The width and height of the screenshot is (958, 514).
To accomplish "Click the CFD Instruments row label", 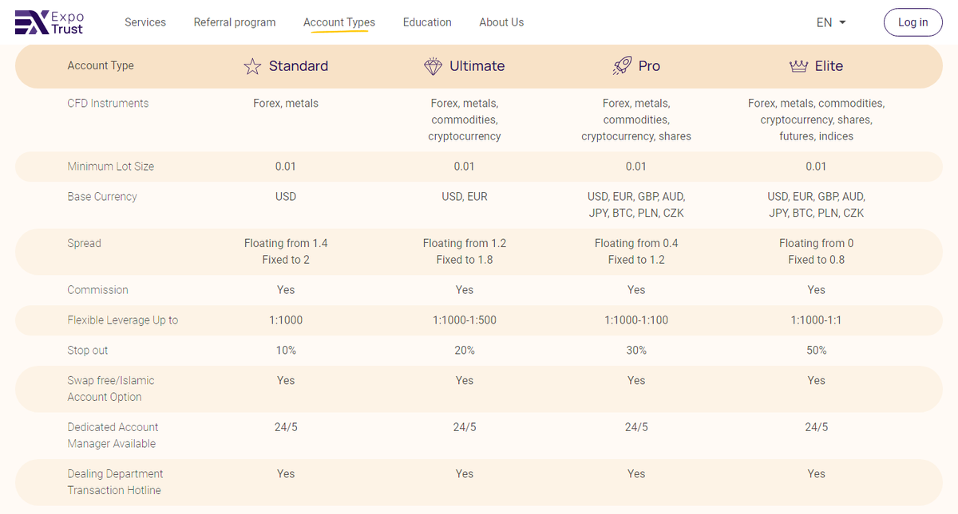I will [108, 103].
